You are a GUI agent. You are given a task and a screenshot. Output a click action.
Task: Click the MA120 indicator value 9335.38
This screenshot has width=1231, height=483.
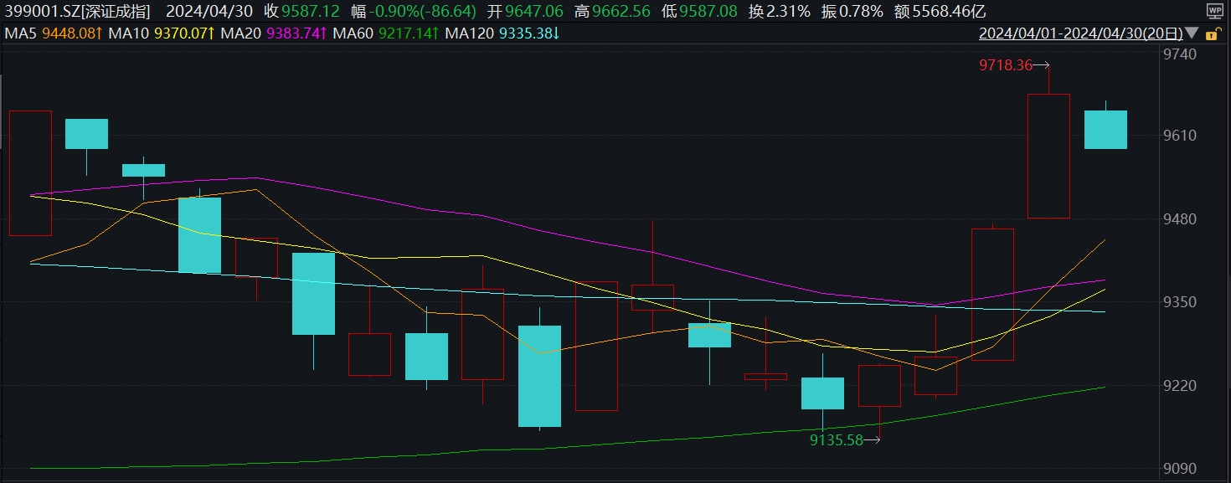pyautogui.click(x=529, y=33)
